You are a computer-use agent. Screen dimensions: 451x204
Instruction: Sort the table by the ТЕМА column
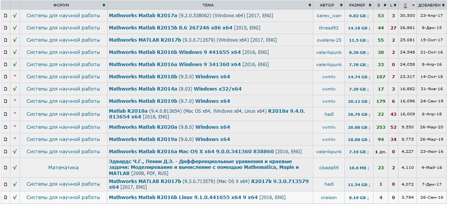(210, 5)
